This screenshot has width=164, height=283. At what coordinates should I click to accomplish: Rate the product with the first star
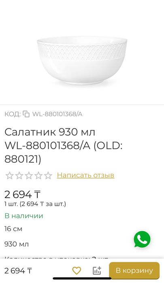(x=9, y=175)
